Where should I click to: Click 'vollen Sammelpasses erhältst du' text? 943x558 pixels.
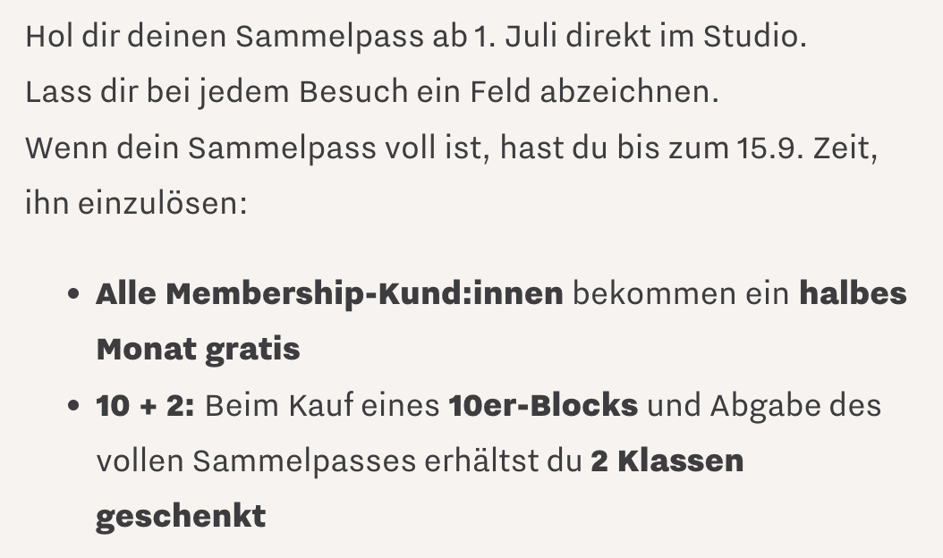point(339,461)
